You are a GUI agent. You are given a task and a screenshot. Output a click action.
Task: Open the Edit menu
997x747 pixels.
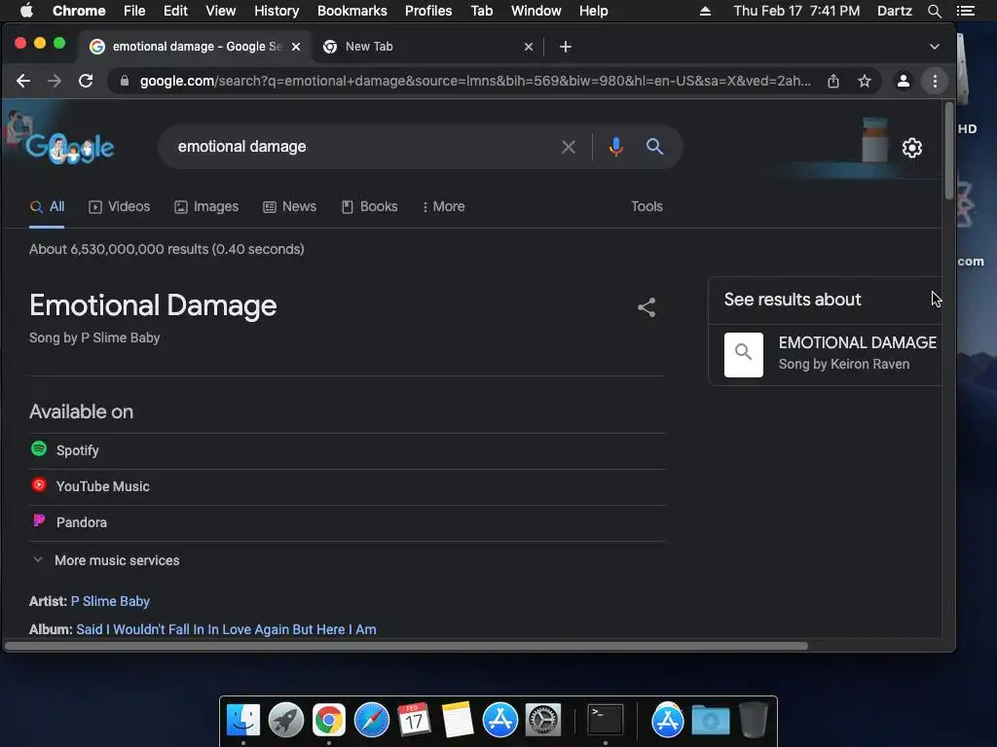pyautogui.click(x=175, y=11)
